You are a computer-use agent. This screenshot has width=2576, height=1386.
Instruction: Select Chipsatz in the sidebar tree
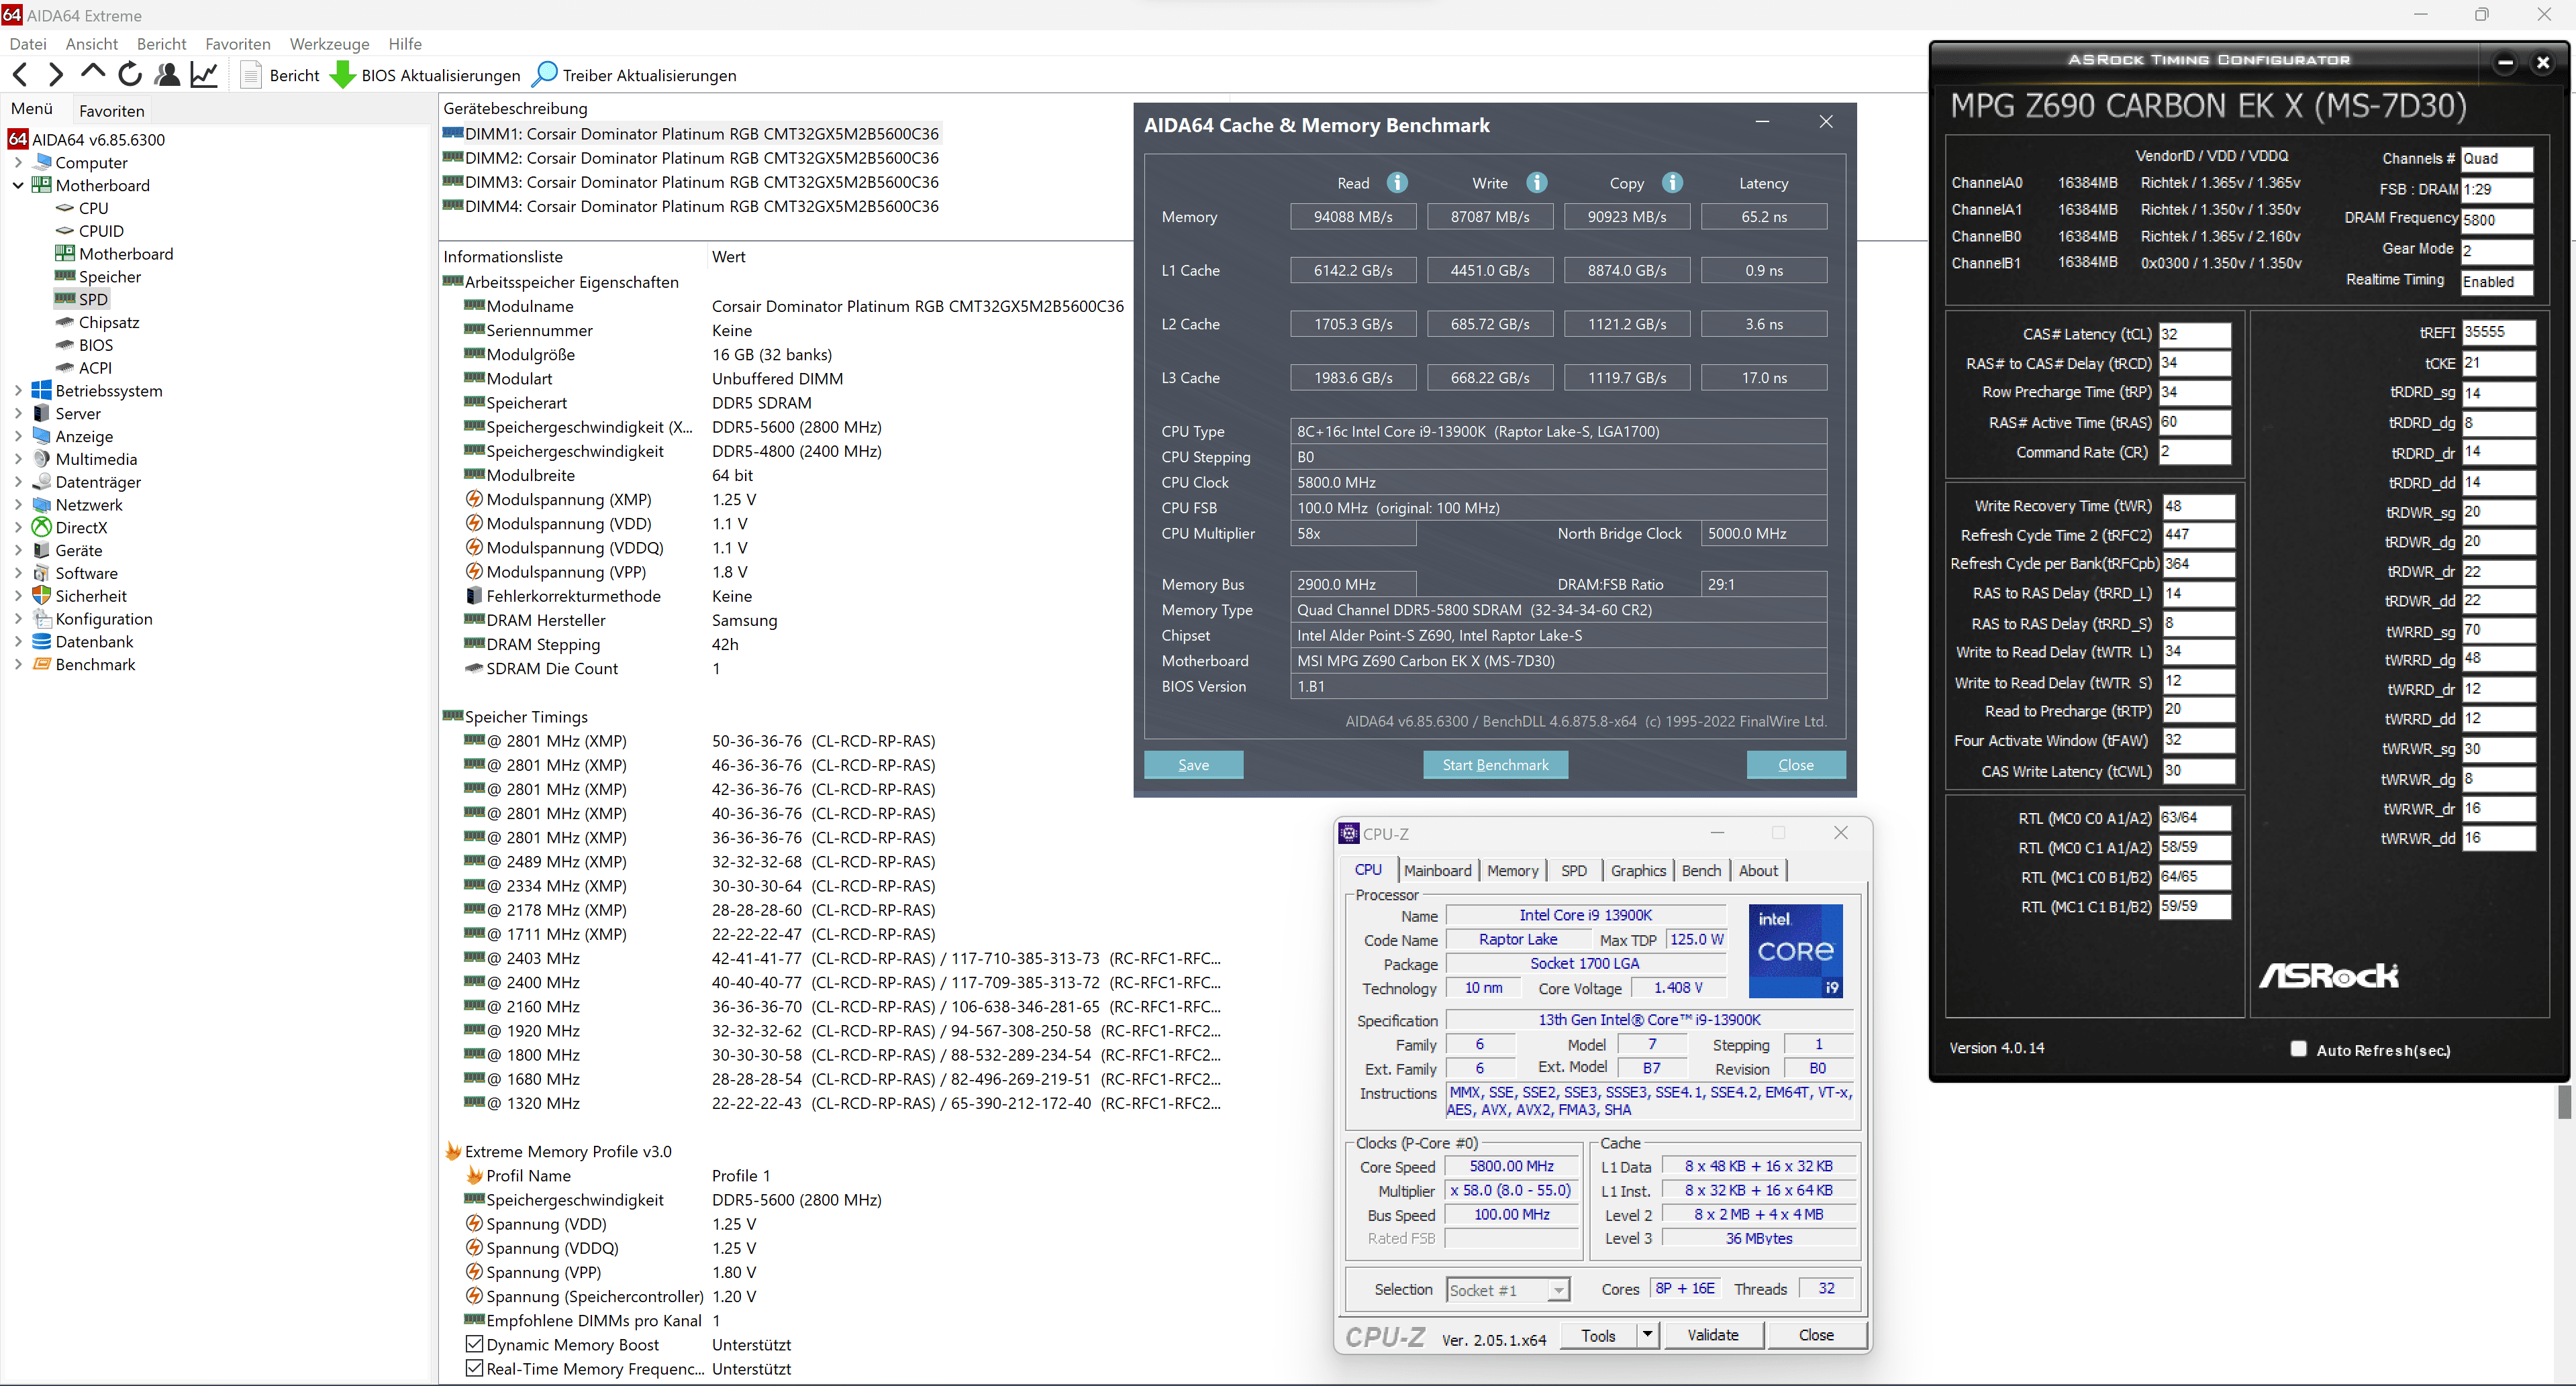109,323
